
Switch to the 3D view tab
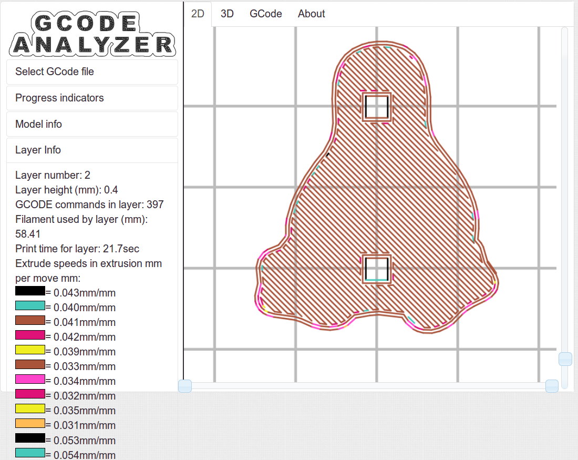coord(227,14)
